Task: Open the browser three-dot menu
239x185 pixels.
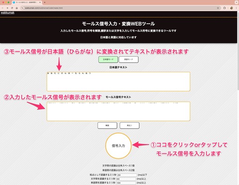Action: 237,8
